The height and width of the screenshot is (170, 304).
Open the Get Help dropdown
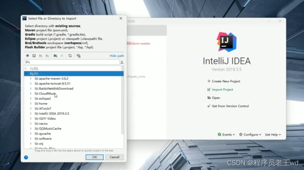coord(273,135)
